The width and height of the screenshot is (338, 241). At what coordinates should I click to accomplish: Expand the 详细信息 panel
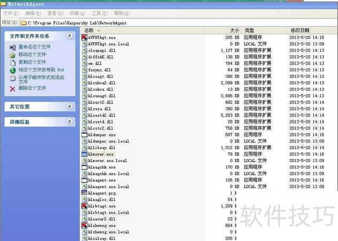(70, 122)
